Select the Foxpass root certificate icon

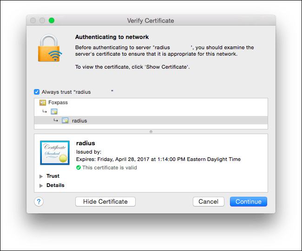click(43, 103)
